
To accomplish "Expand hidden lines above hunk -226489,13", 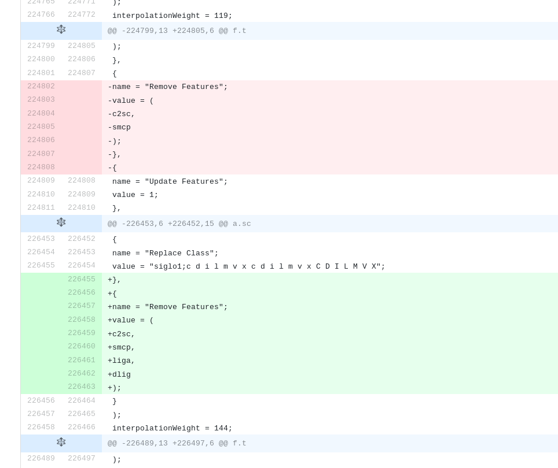I will [61, 442].
